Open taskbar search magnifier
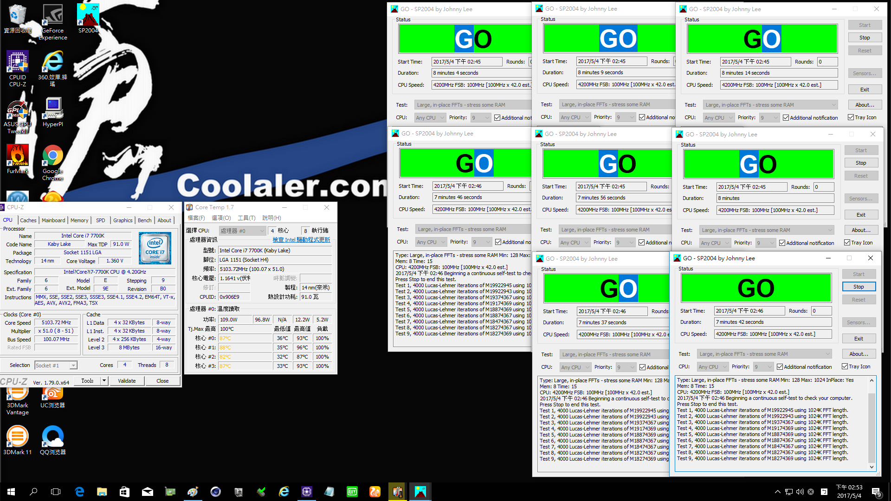 tap(33, 492)
